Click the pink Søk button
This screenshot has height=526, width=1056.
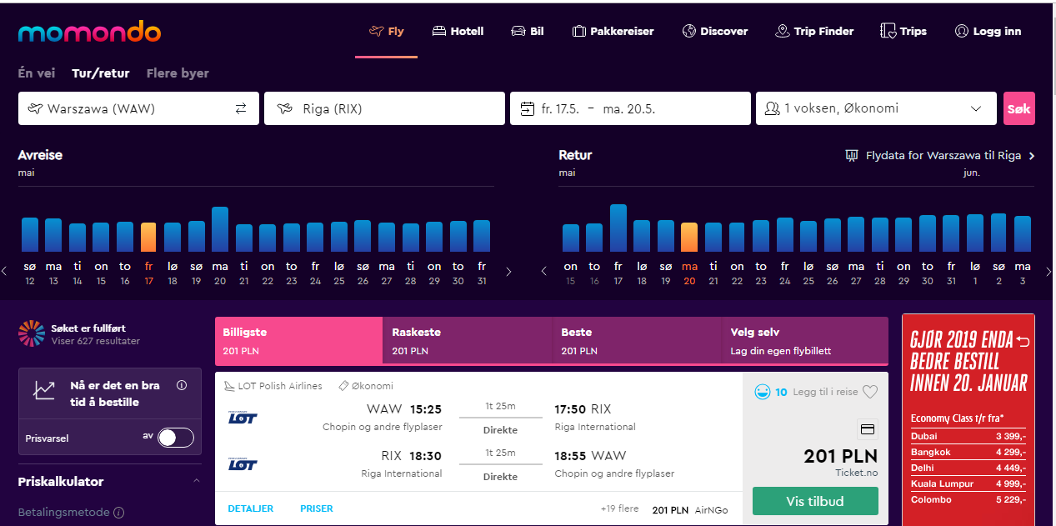[1019, 108]
